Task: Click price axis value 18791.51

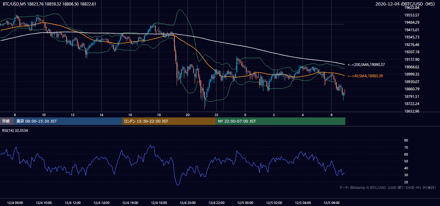Action: click(411, 96)
